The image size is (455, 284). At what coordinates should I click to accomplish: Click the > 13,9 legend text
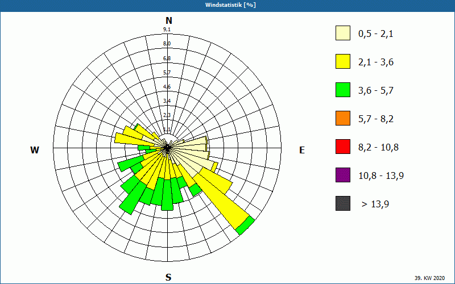click(x=375, y=204)
